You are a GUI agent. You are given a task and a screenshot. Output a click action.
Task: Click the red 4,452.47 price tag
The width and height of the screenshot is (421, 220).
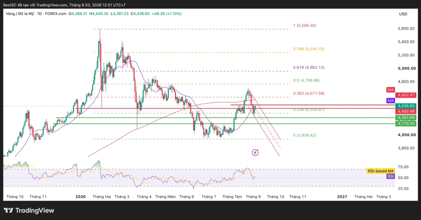[x=406, y=95]
